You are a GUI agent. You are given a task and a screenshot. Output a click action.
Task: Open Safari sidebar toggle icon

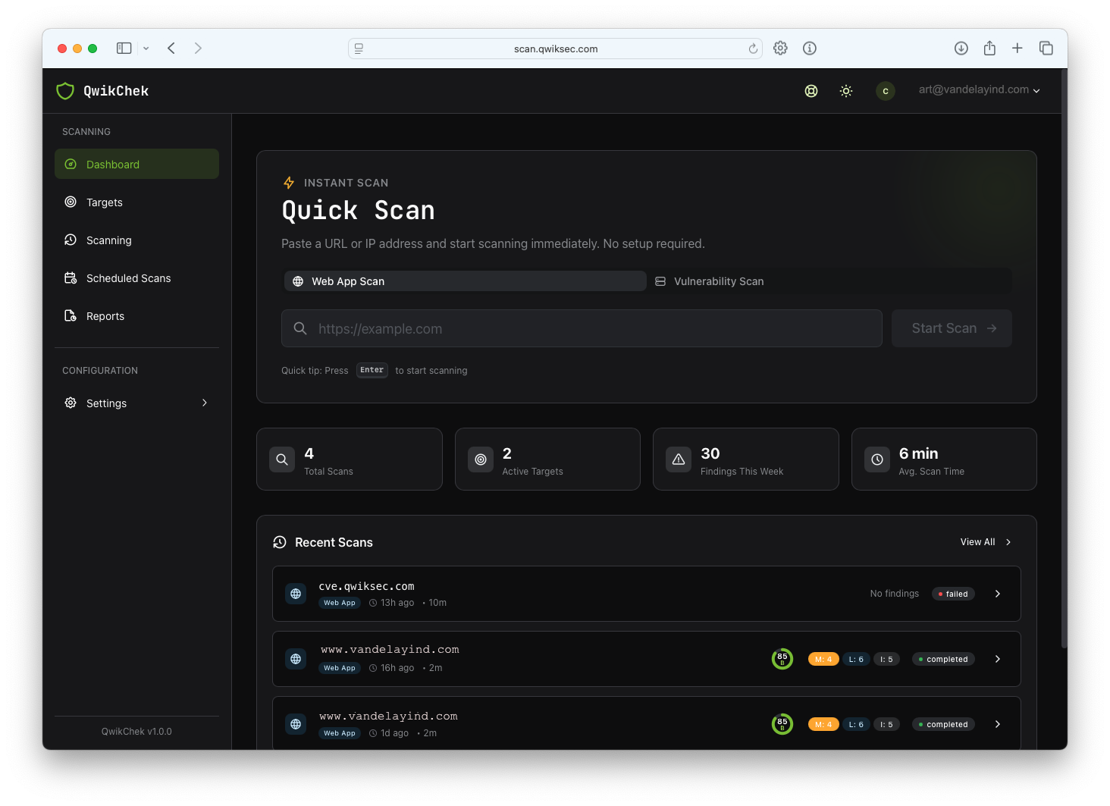[124, 49]
